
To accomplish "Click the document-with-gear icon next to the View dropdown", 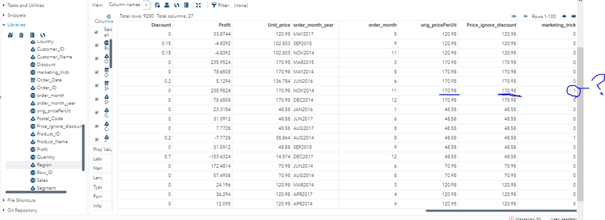I will [157, 5].
